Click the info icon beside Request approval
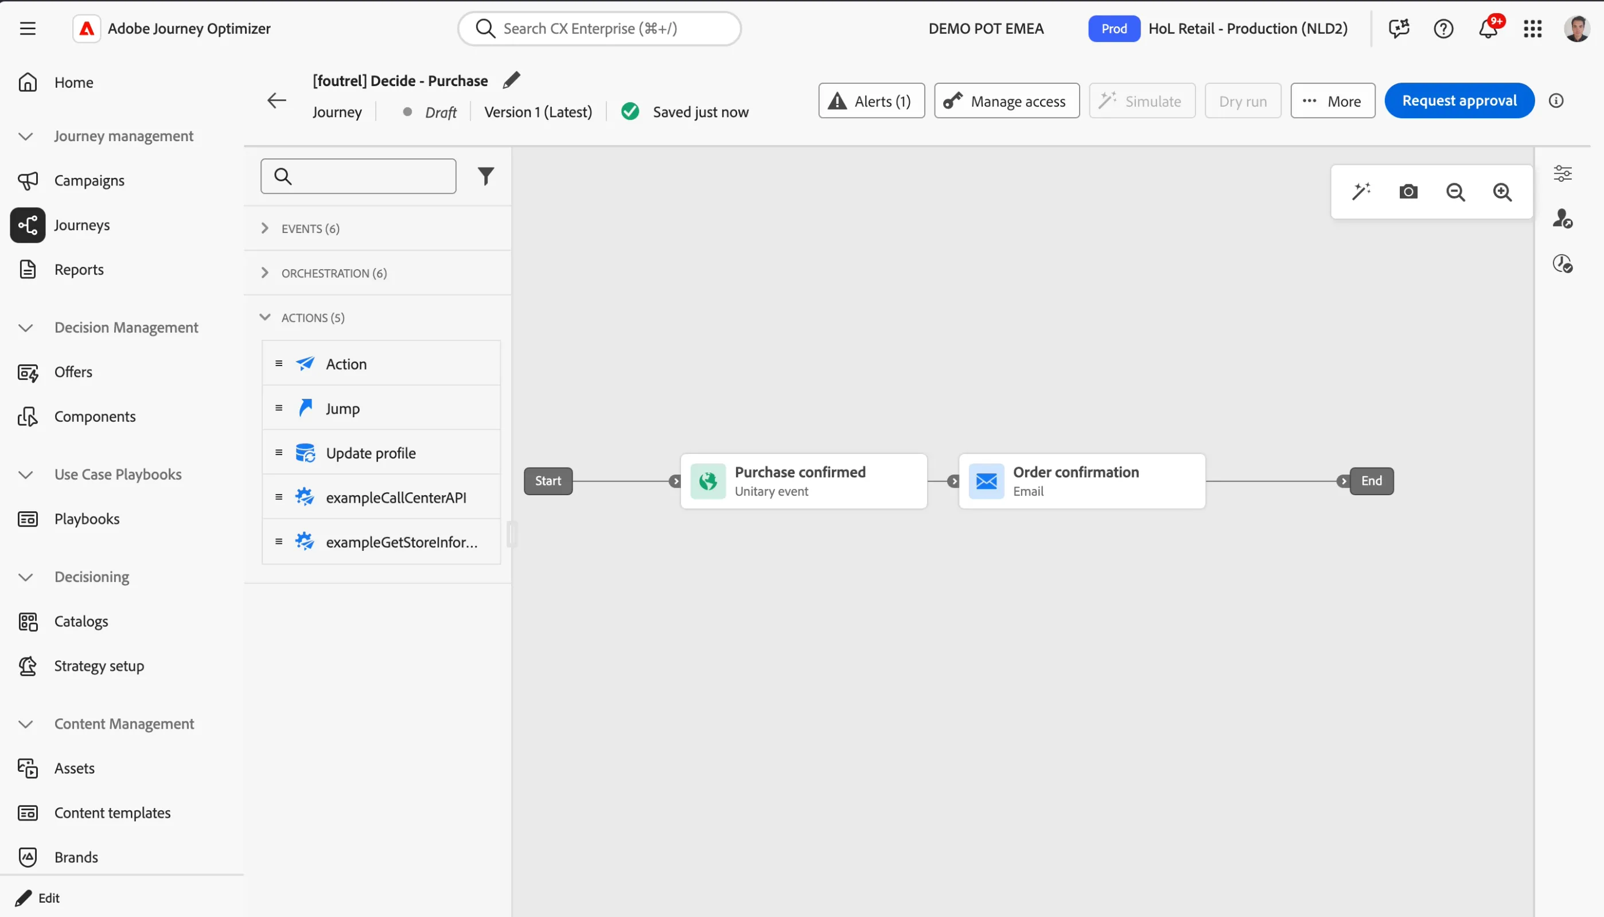 [x=1556, y=101]
